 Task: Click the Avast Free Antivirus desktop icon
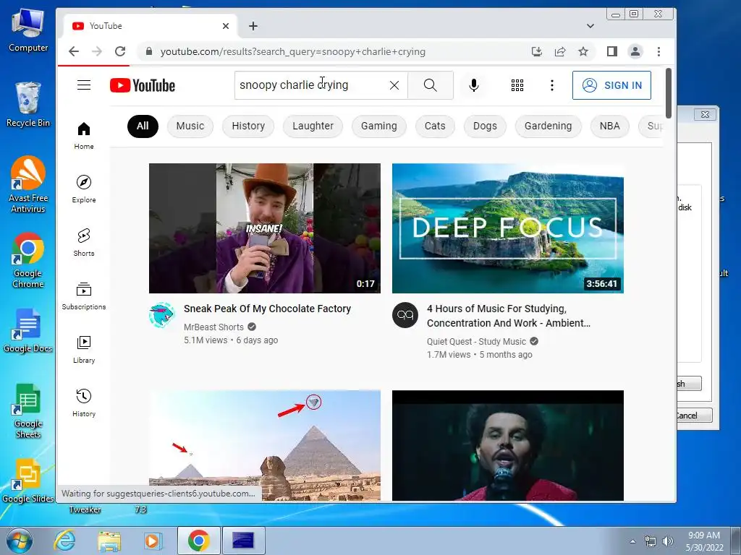coord(28,184)
